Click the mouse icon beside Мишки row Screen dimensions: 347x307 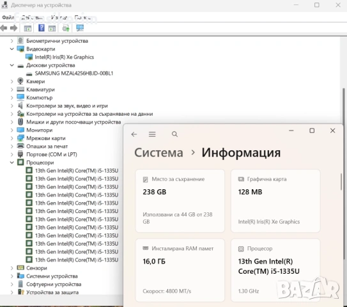20,122
